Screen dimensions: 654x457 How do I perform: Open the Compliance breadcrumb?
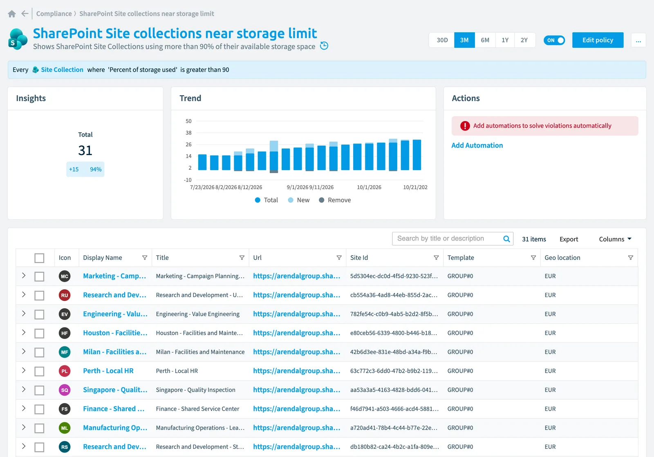tap(54, 14)
